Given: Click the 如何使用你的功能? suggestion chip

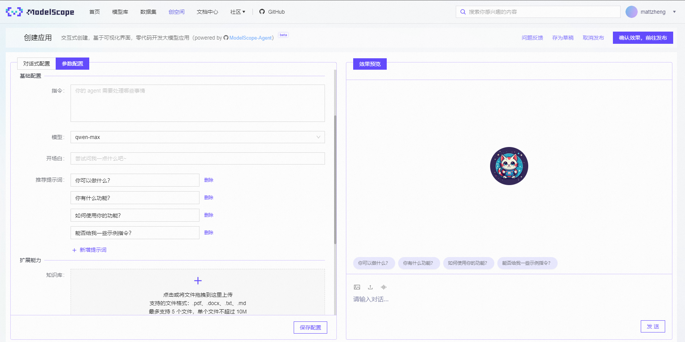Looking at the screenshot, I should point(468,263).
